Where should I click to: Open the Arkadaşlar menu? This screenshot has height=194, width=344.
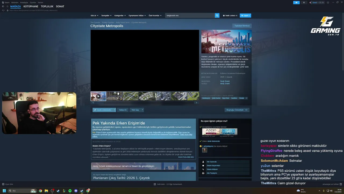pos(24,2)
